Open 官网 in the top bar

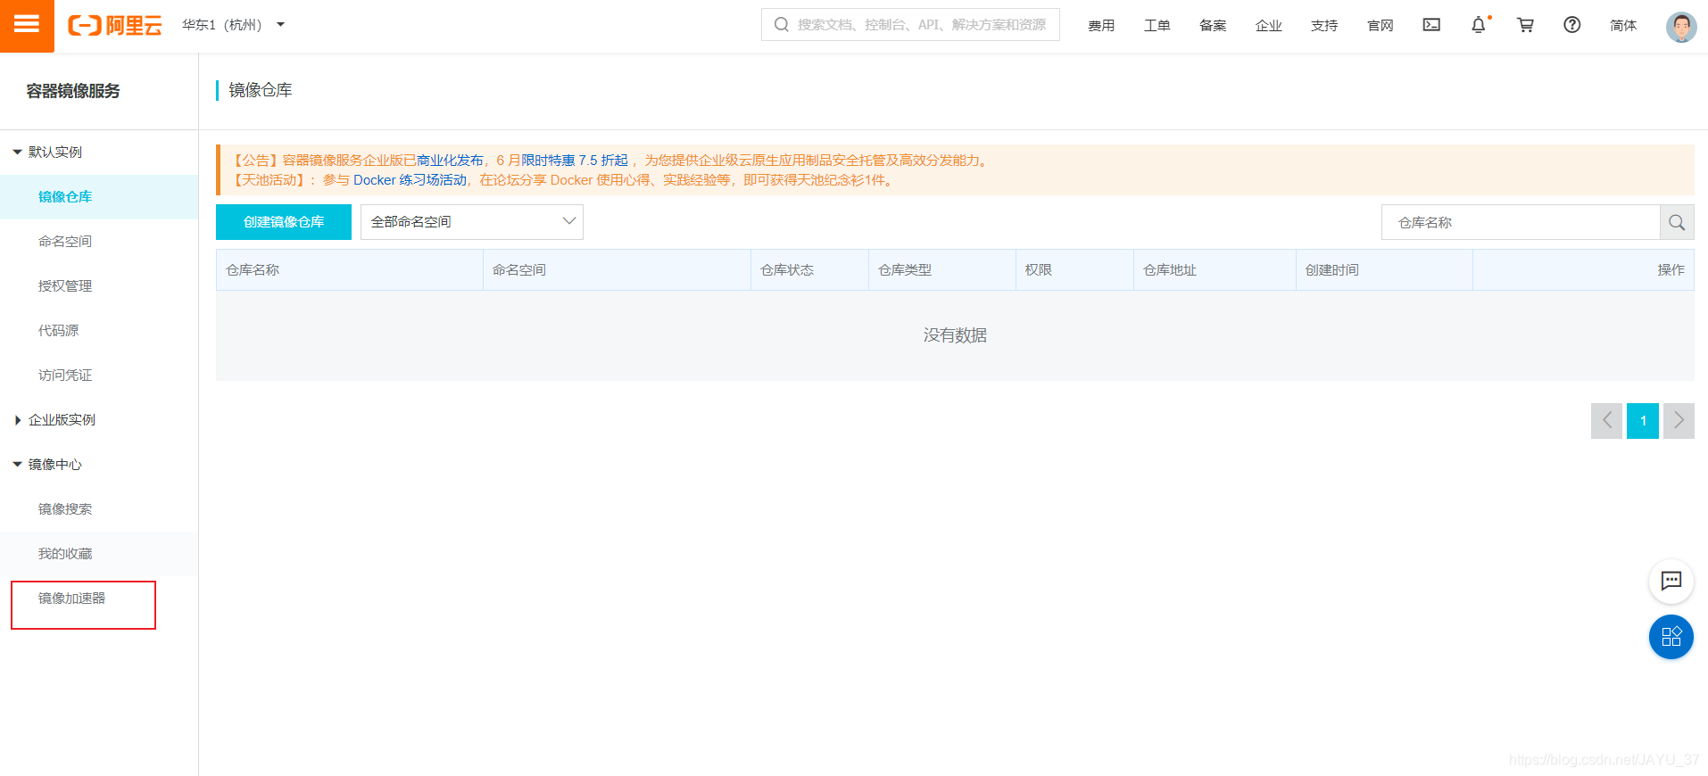tap(1380, 25)
